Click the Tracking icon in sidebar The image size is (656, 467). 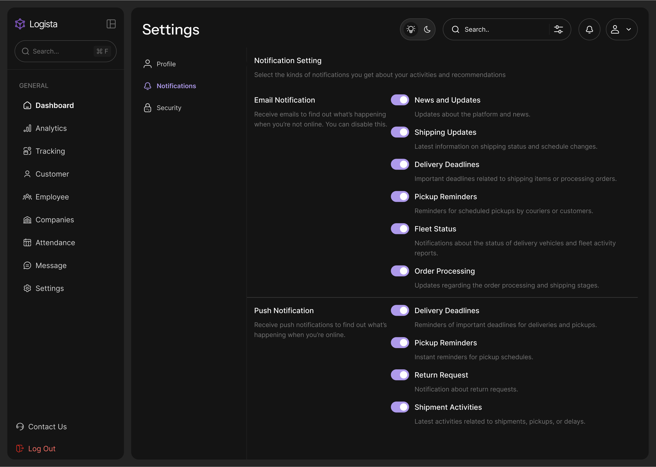[x=27, y=151]
